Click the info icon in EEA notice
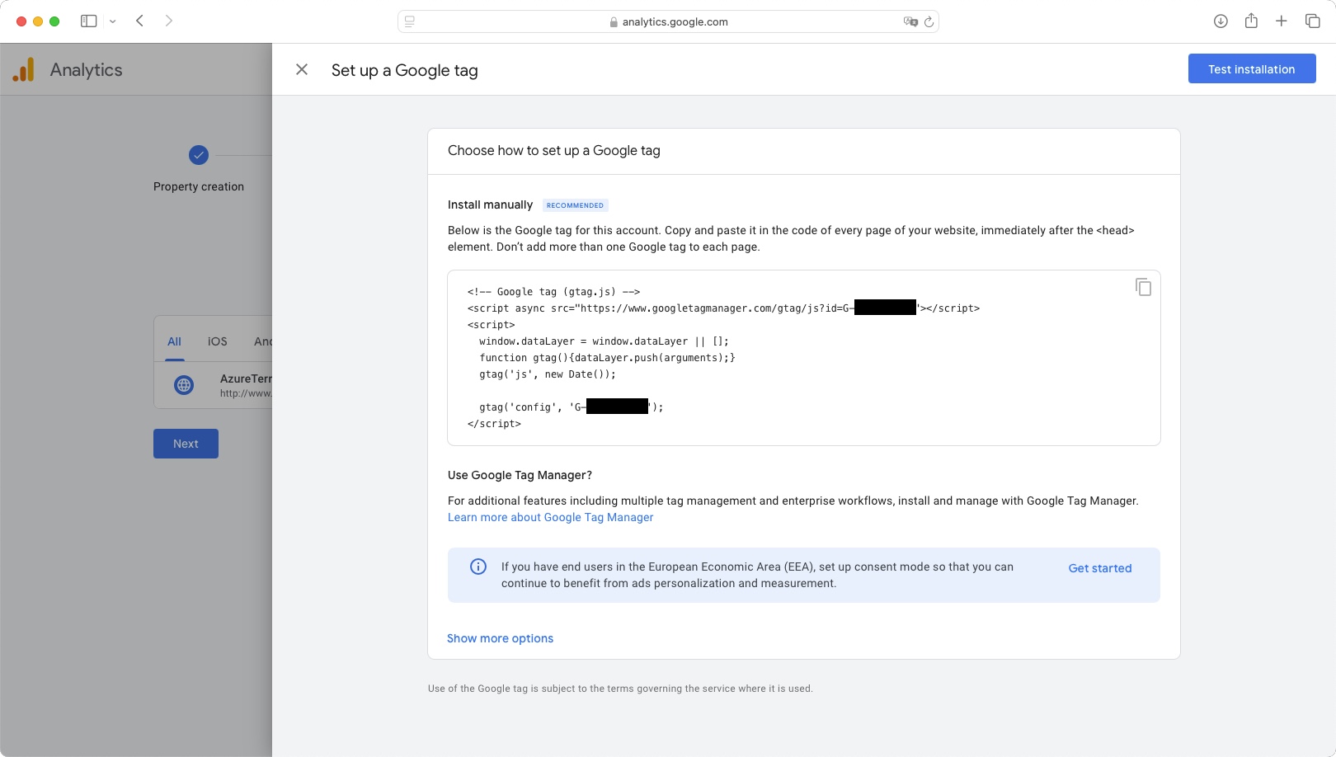1336x757 pixels. [x=478, y=567]
